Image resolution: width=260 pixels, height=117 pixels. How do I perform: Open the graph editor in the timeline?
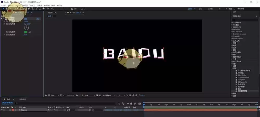pyautogui.click(x=139, y=104)
